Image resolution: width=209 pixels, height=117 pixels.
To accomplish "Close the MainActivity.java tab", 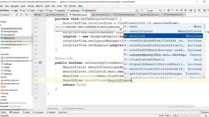I will pos(89,15).
